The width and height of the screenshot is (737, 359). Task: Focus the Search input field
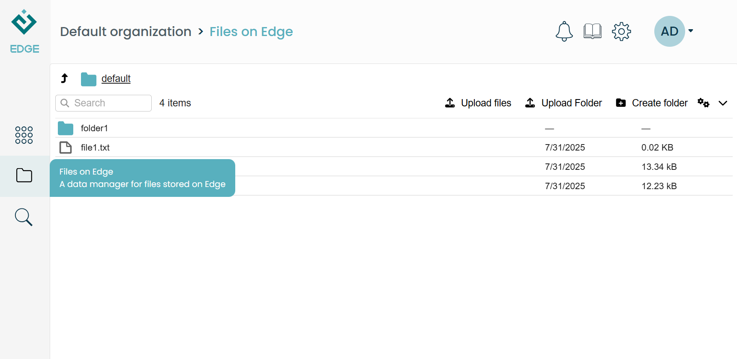pos(103,103)
